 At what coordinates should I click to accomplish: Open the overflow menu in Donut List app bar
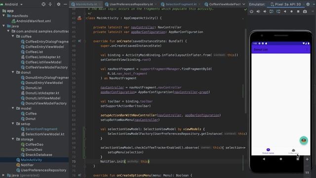click(x=307, y=49)
